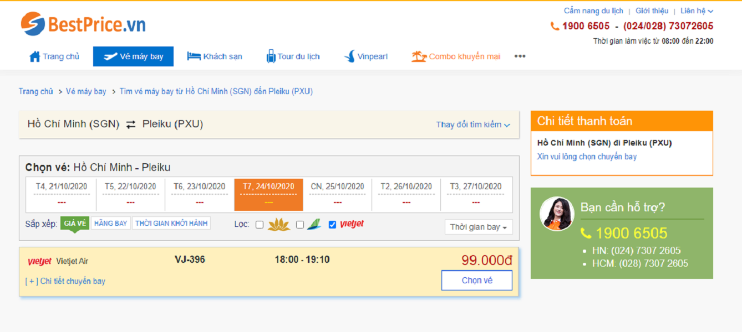
Task: Sort by THỜI GIAN KHỞI HÀNH
Action: click(x=171, y=223)
